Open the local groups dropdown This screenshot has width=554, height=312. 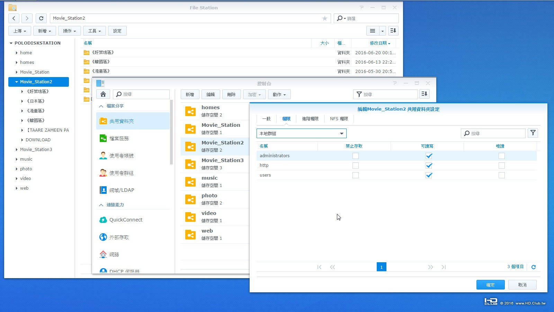point(302,133)
